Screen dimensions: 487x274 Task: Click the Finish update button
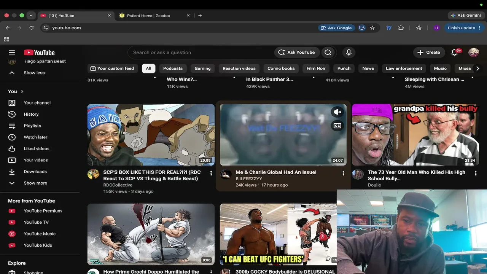(x=464, y=28)
